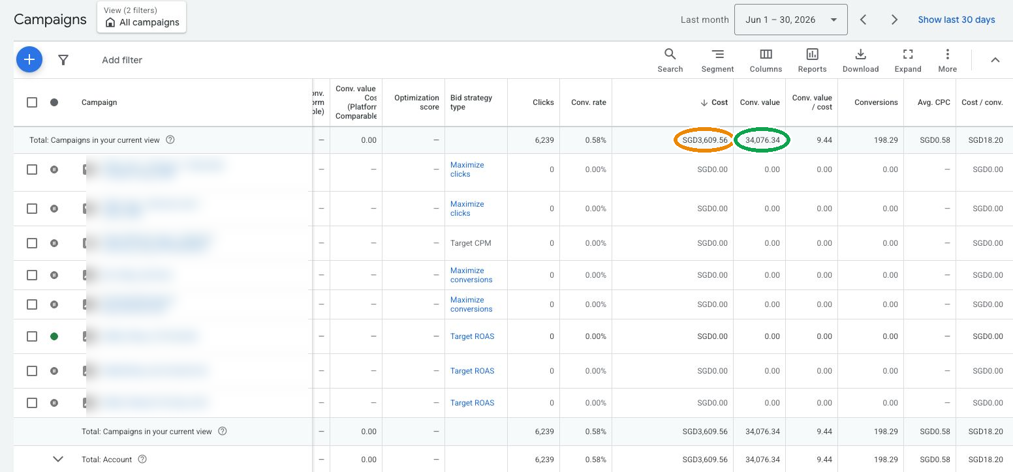
Task: Sort by the Optimization score column header
Action: point(416,102)
